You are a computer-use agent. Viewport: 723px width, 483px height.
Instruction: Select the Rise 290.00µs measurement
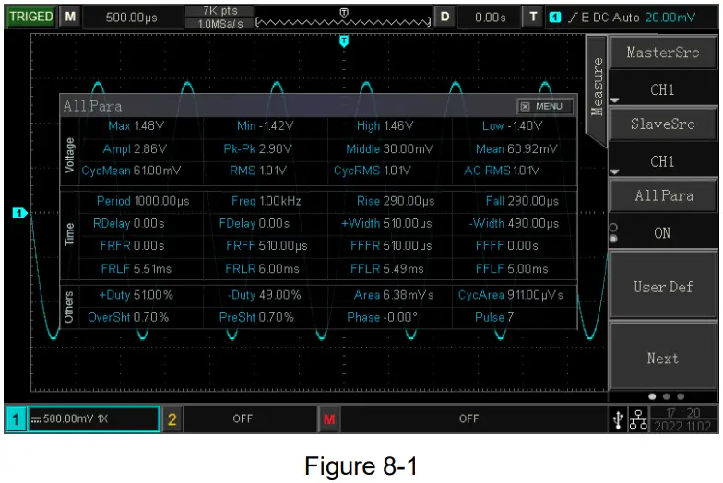pyautogui.click(x=396, y=201)
